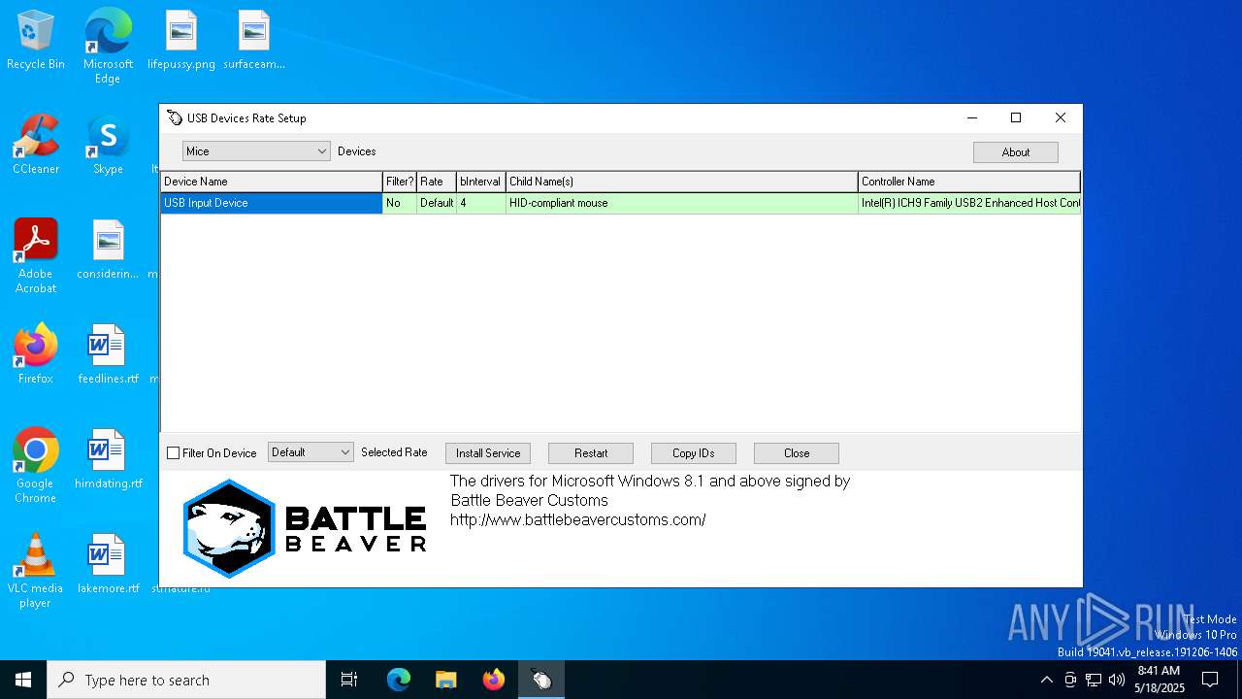Click the taskbar search box

pyautogui.click(x=186, y=680)
